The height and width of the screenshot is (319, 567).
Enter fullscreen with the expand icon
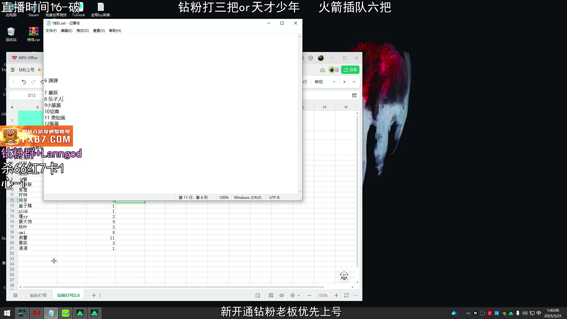(346, 295)
